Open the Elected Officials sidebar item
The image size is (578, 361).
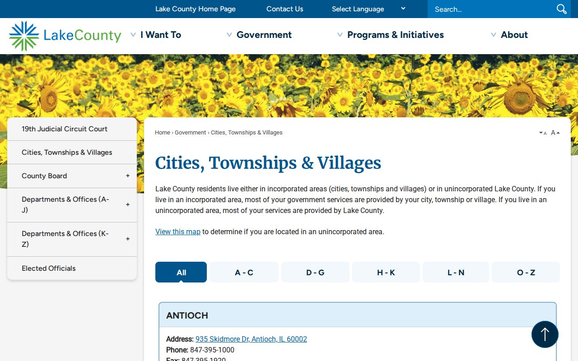point(72,268)
